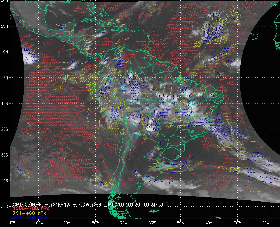Select the 10N latitude axis label
The height and width of the screenshot is (227, 280).
coord(5,52)
